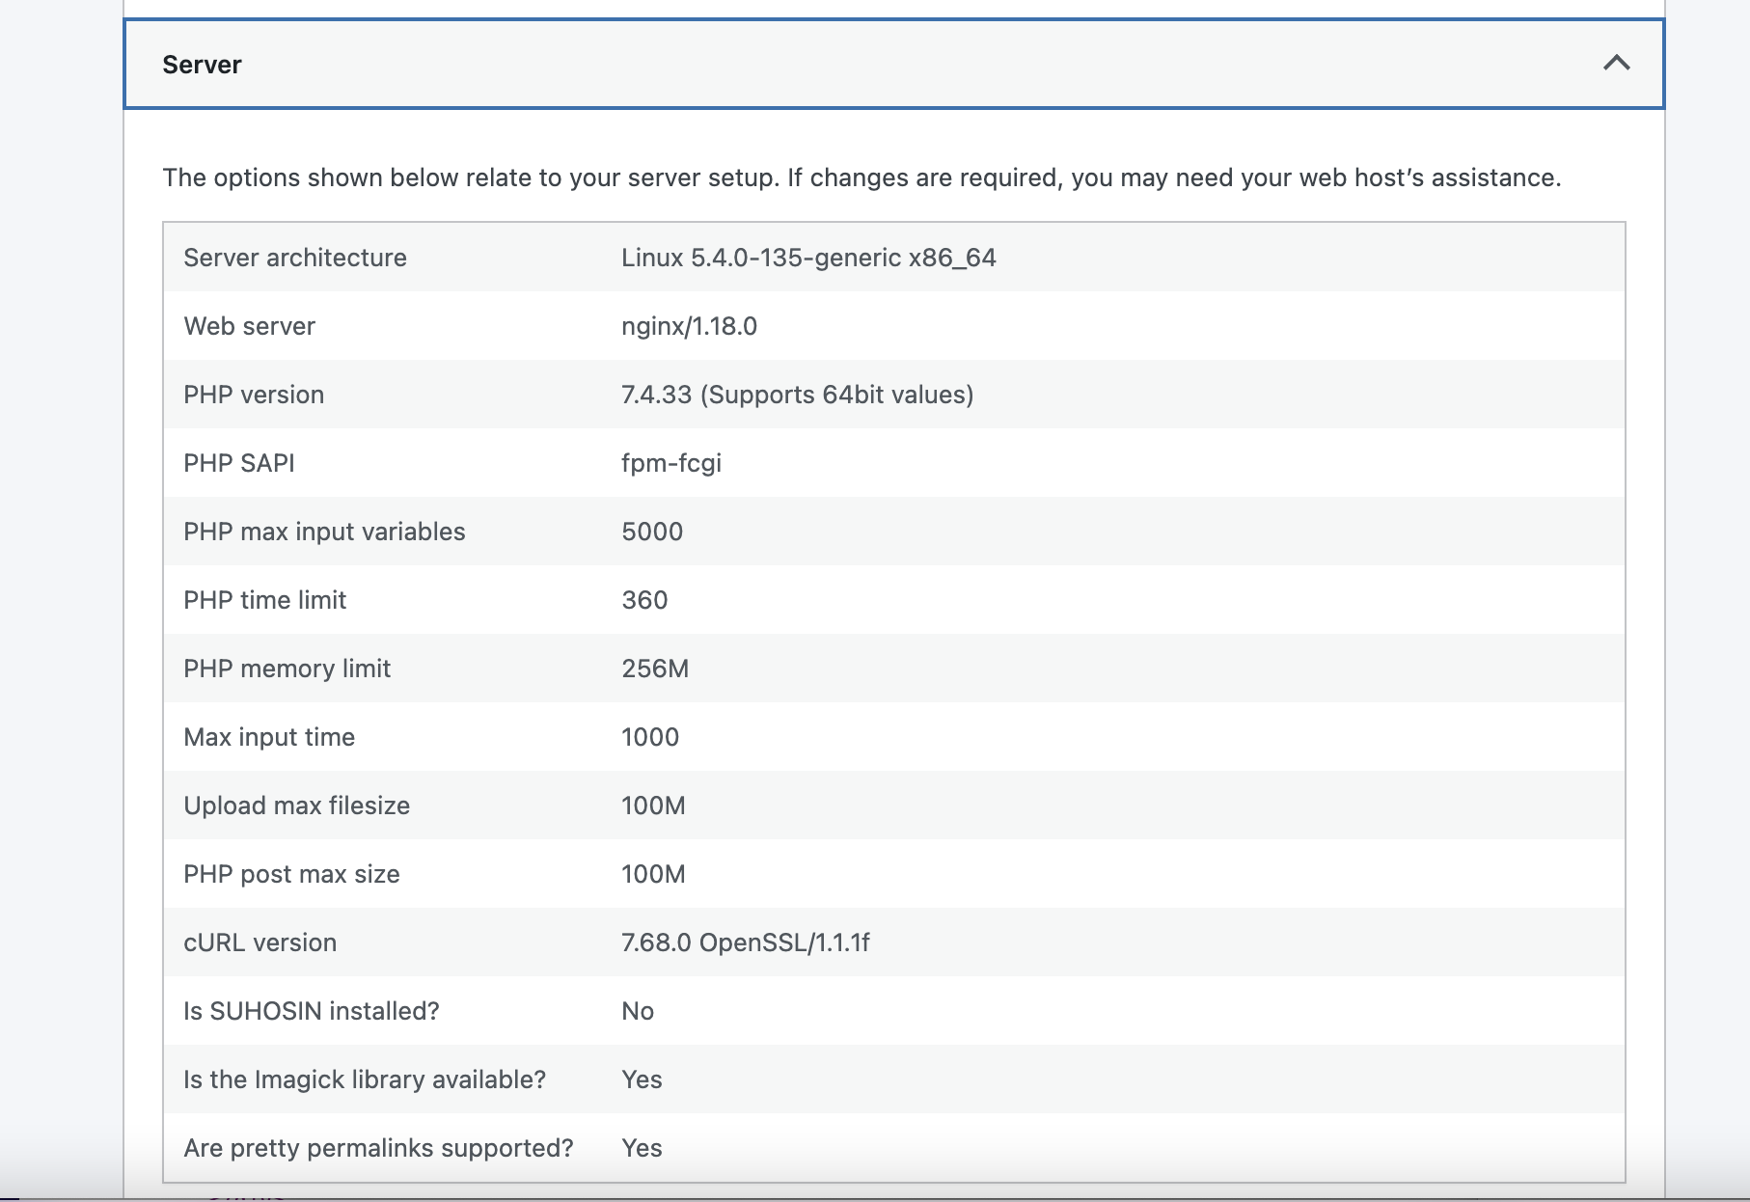Viewport: 1750px width, 1202px height.
Task: Click the Yes value for pretty permalinks
Action: click(642, 1148)
